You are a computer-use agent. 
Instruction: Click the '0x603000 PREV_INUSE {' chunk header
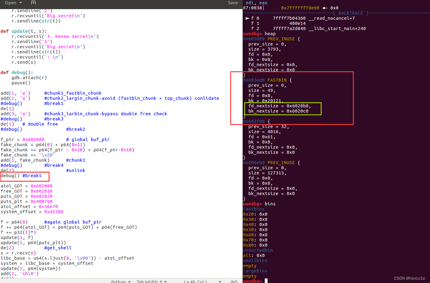pos(271,39)
